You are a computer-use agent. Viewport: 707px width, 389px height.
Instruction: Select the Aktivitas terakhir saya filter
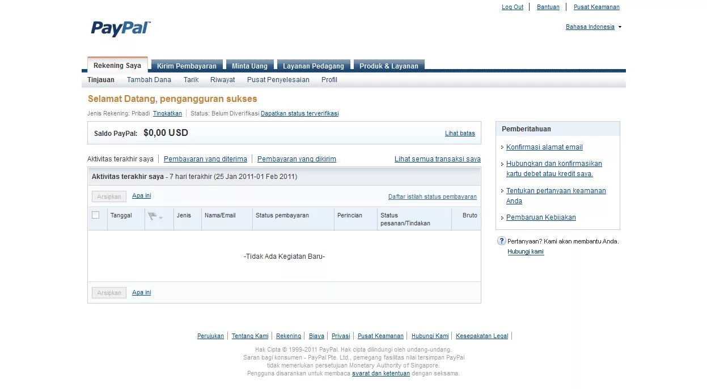[x=120, y=159]
